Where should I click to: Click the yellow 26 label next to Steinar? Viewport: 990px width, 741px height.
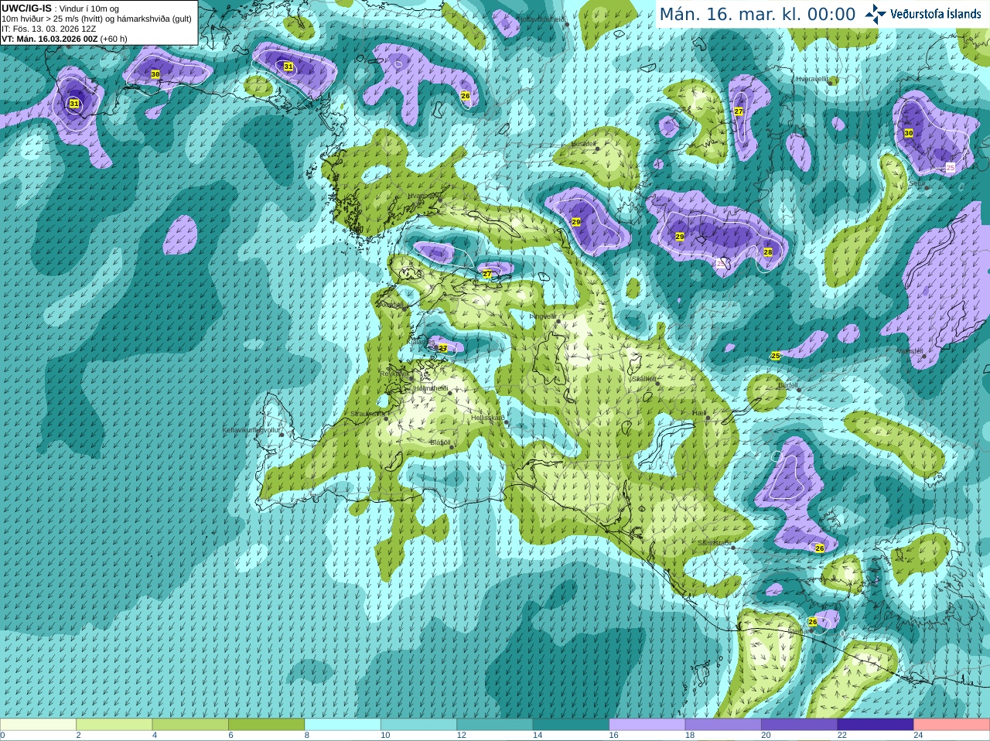click(x=813, y=622)
